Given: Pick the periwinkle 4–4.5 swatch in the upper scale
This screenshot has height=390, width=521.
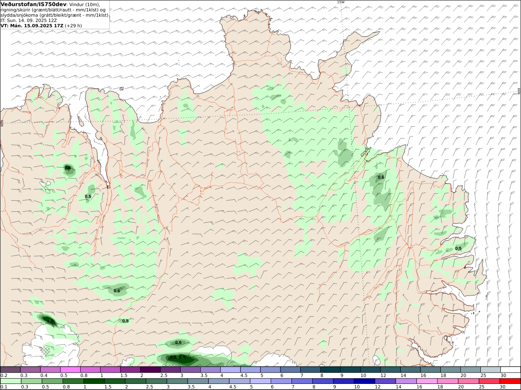Looking at the screenshot, I should 230,369.
